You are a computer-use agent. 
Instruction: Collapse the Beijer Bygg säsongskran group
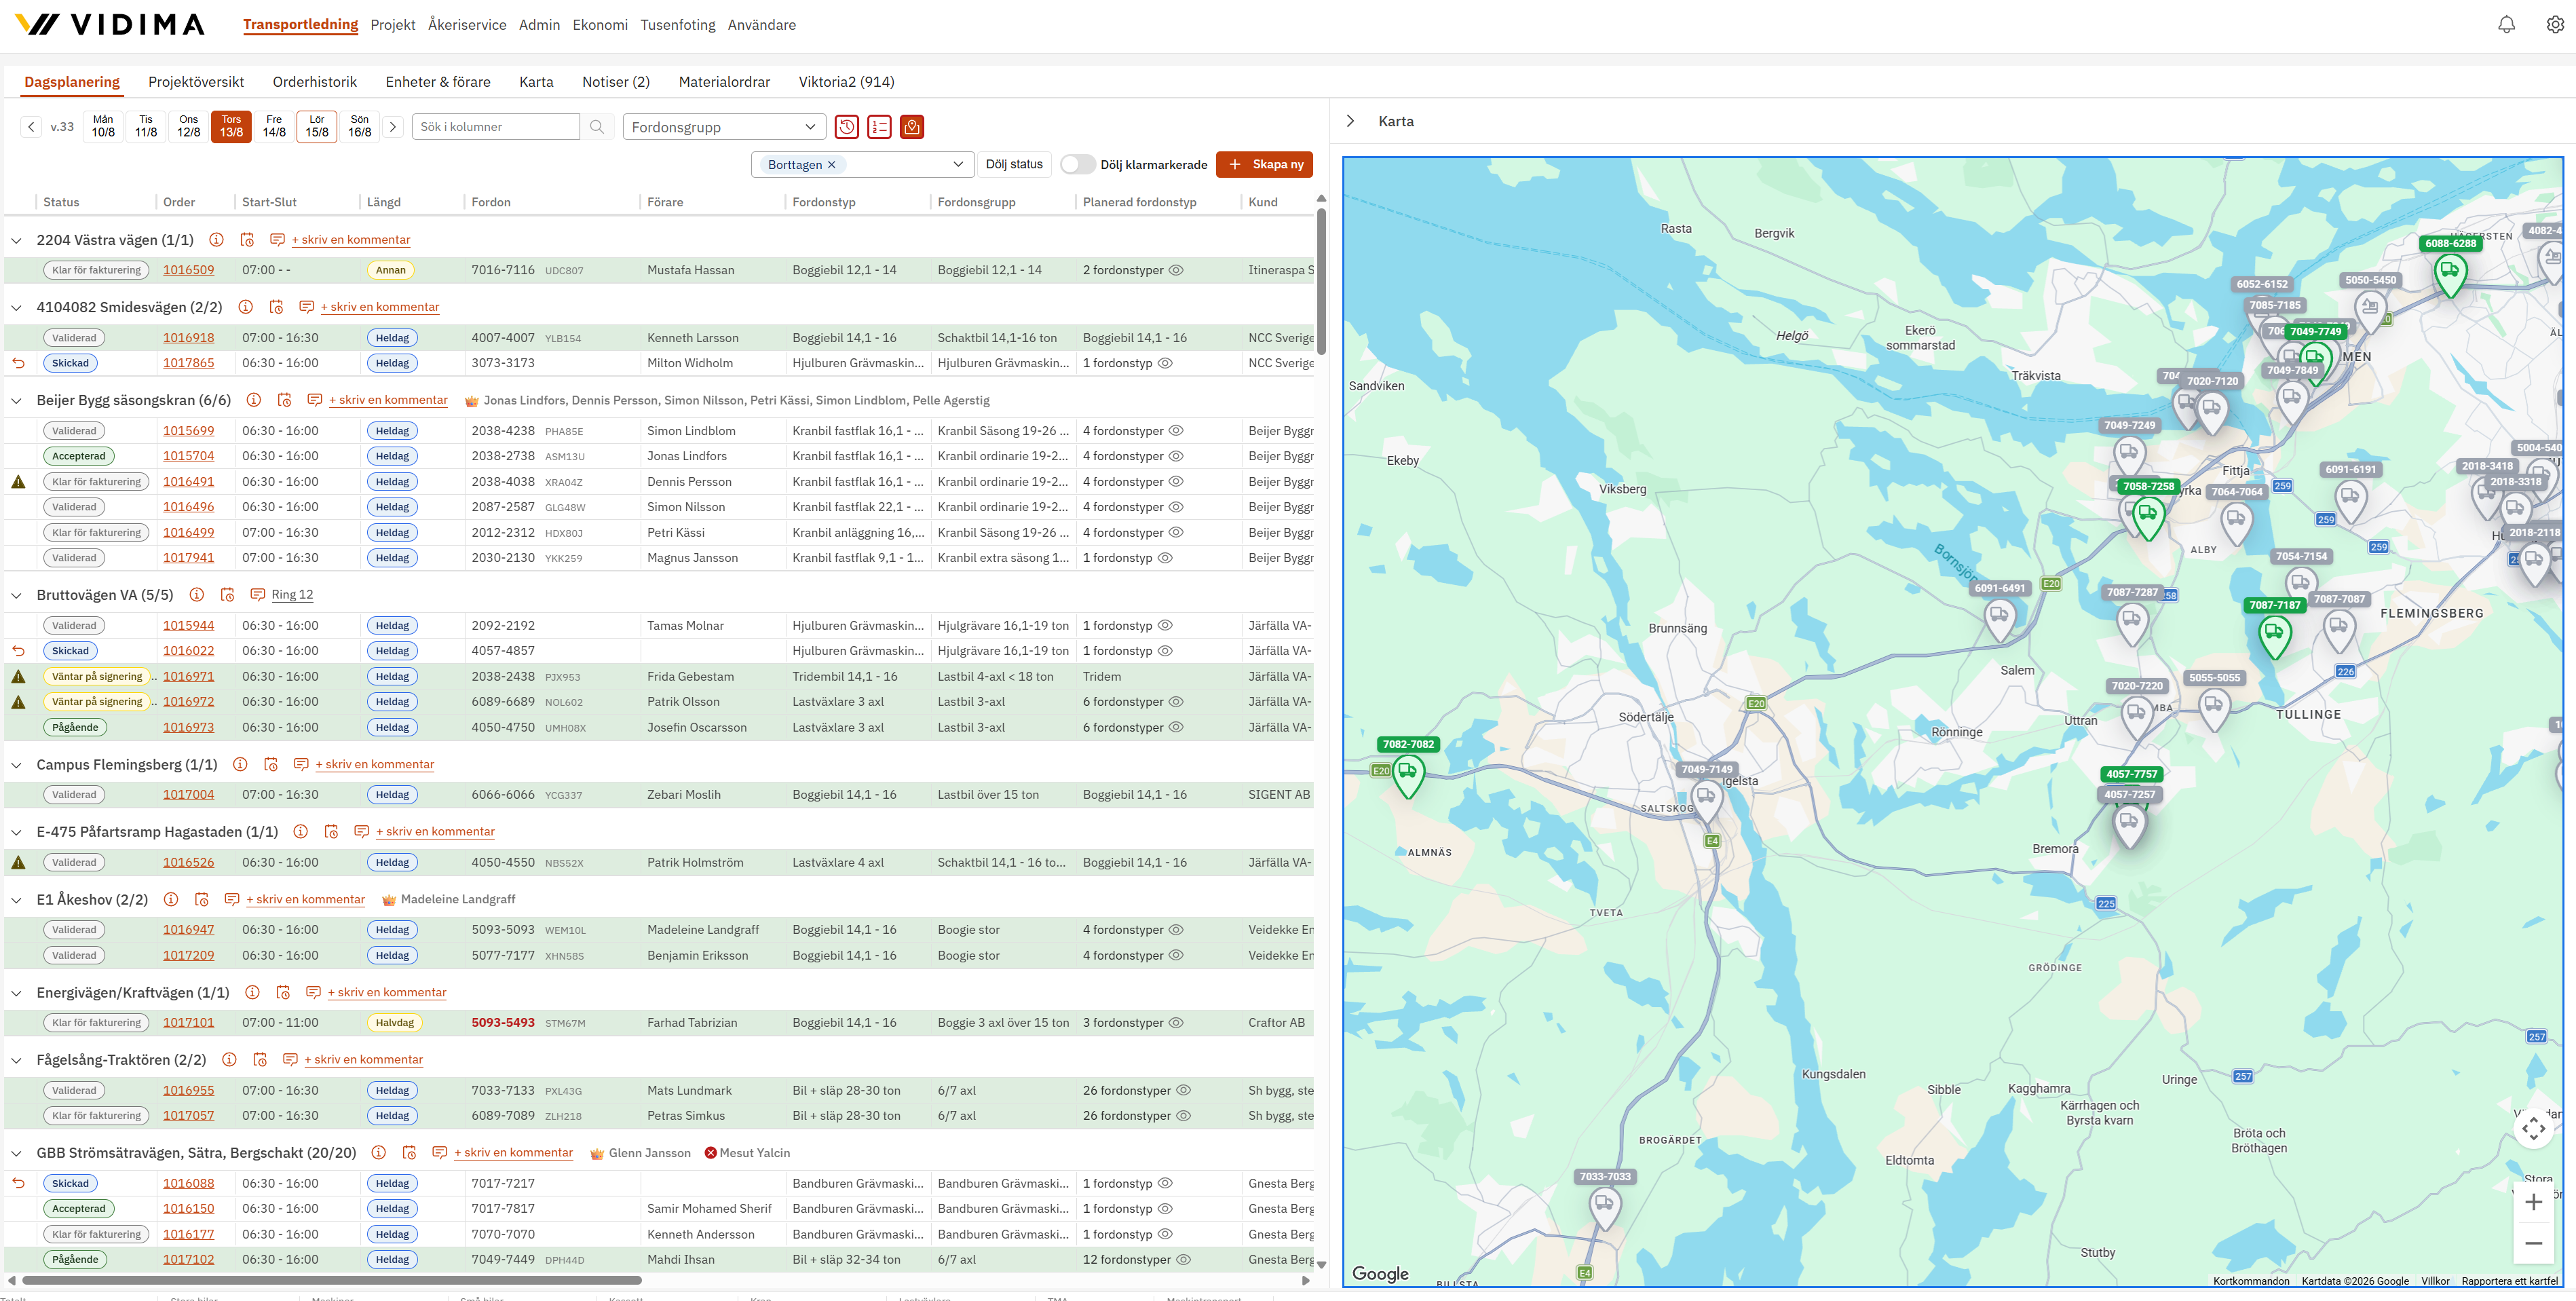tap(16, 401)
